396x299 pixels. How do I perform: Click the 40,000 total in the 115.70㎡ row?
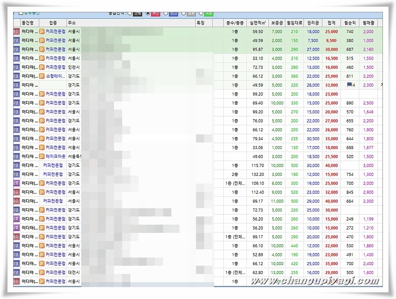pyautogui.click(x=331, y=166)
